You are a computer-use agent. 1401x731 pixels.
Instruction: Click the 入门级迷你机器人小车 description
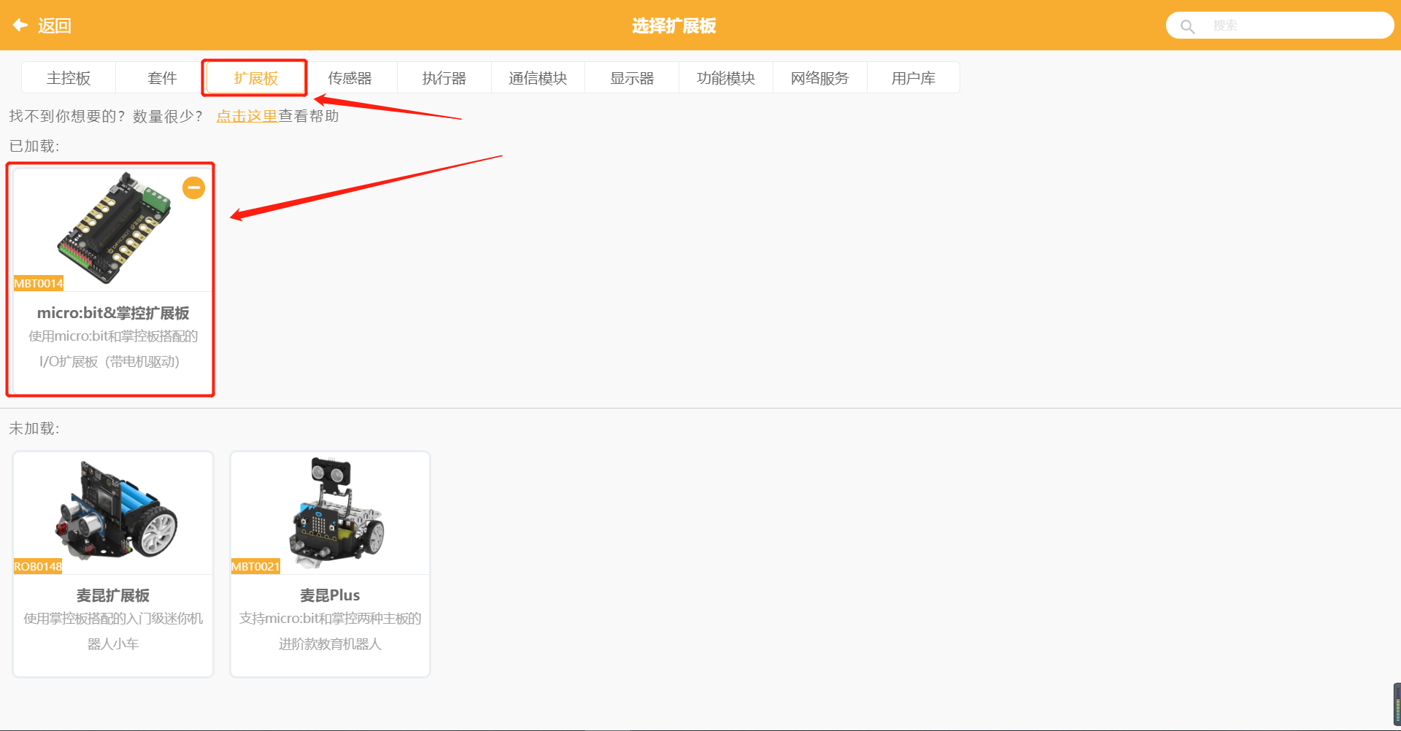(113, 632)
